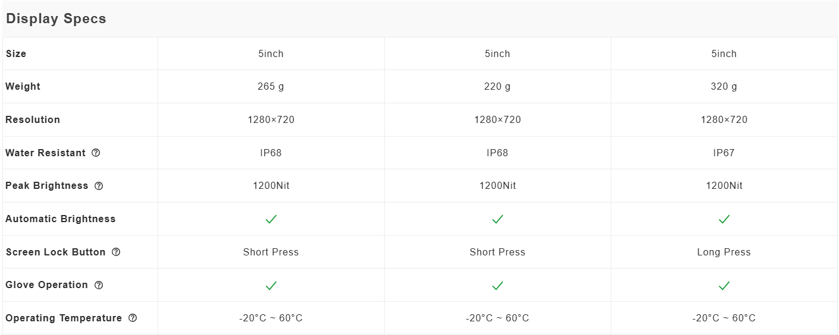Image resolution: width=839 pixels, height=335 pixels.
Task: Show the Glove Operation help icon details
Action: coord(99,285)
